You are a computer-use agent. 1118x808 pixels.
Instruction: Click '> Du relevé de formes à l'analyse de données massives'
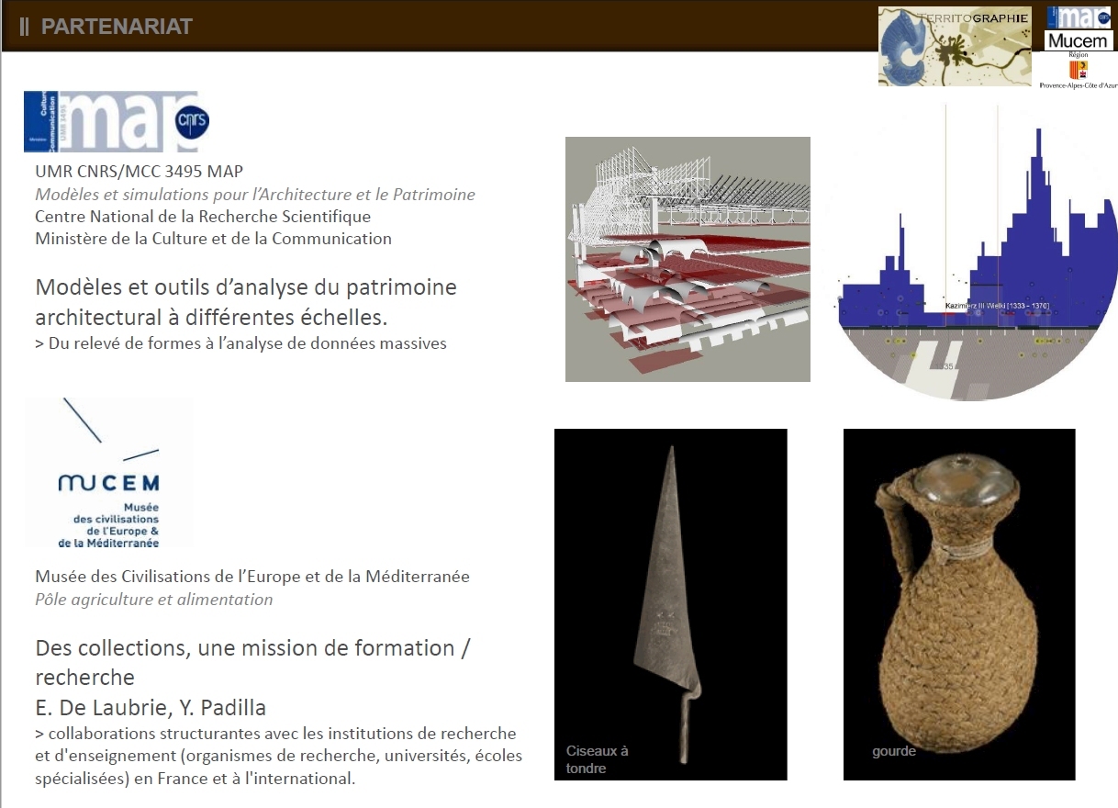click(x=240, y=343)
